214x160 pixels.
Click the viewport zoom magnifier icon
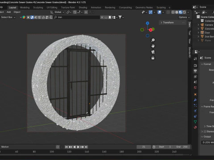pyautogui.click(x=153, y=40)
